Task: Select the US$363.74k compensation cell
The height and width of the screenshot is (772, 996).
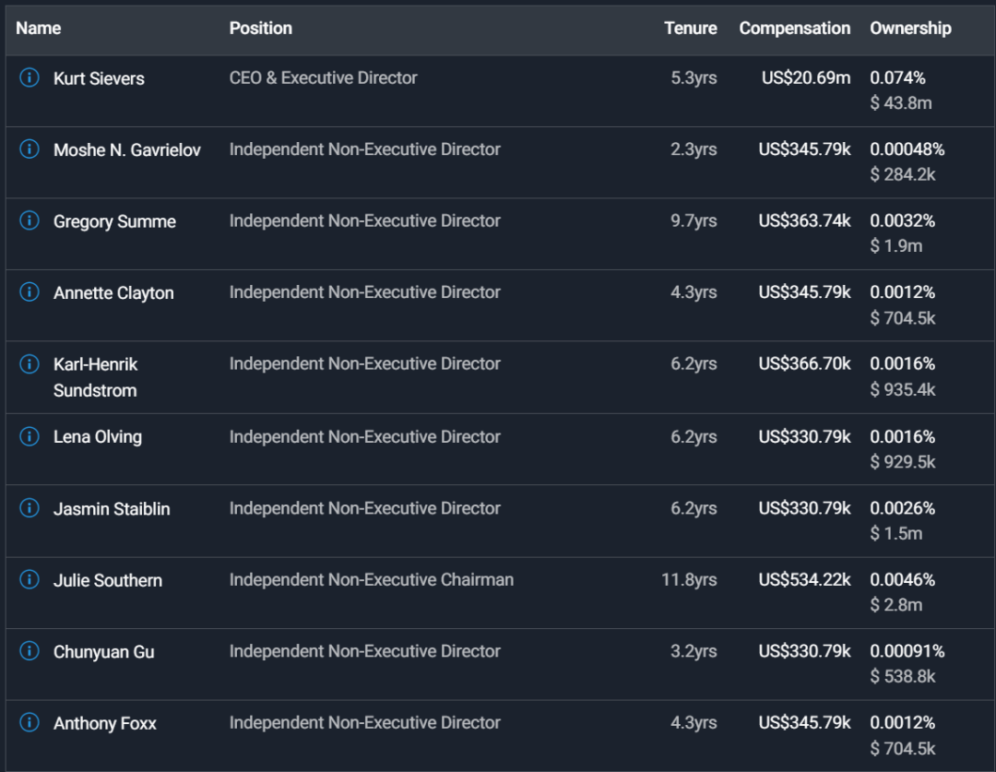Action: point(804,220)
